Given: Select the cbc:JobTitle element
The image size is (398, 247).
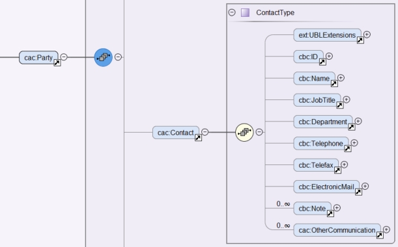Looking at the screenshot, I should (x=317, y=100).
